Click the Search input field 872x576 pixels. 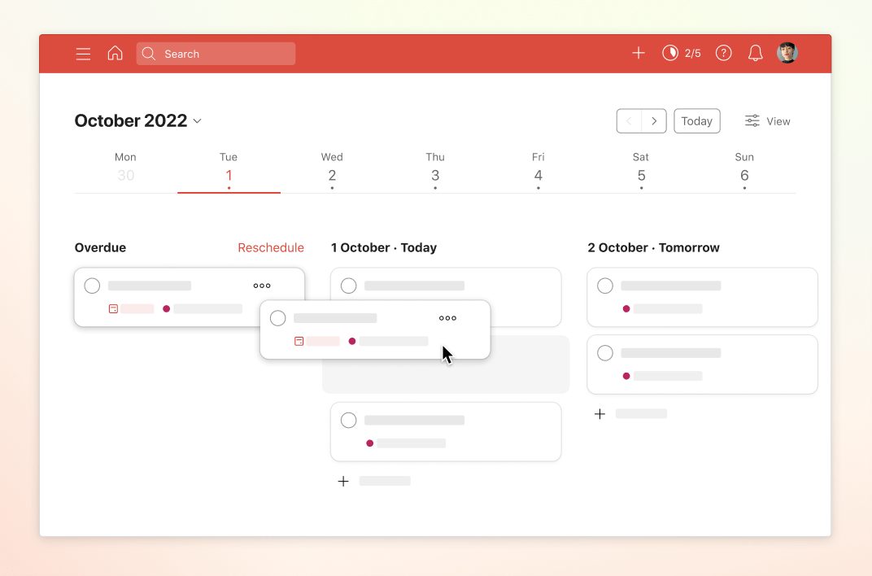click(x=216, y=54)
